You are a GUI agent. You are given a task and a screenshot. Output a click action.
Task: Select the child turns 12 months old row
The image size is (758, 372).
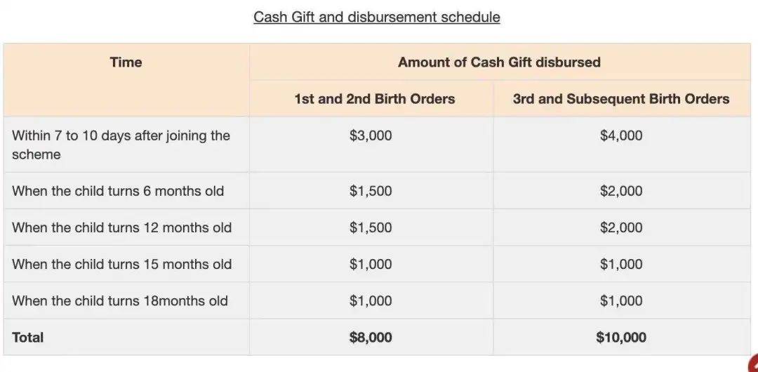pyautogui.click(x=121, y=227)
